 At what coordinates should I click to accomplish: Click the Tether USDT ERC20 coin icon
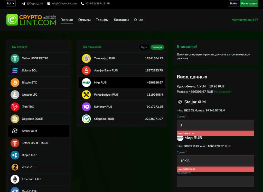(x=15, y=58)
